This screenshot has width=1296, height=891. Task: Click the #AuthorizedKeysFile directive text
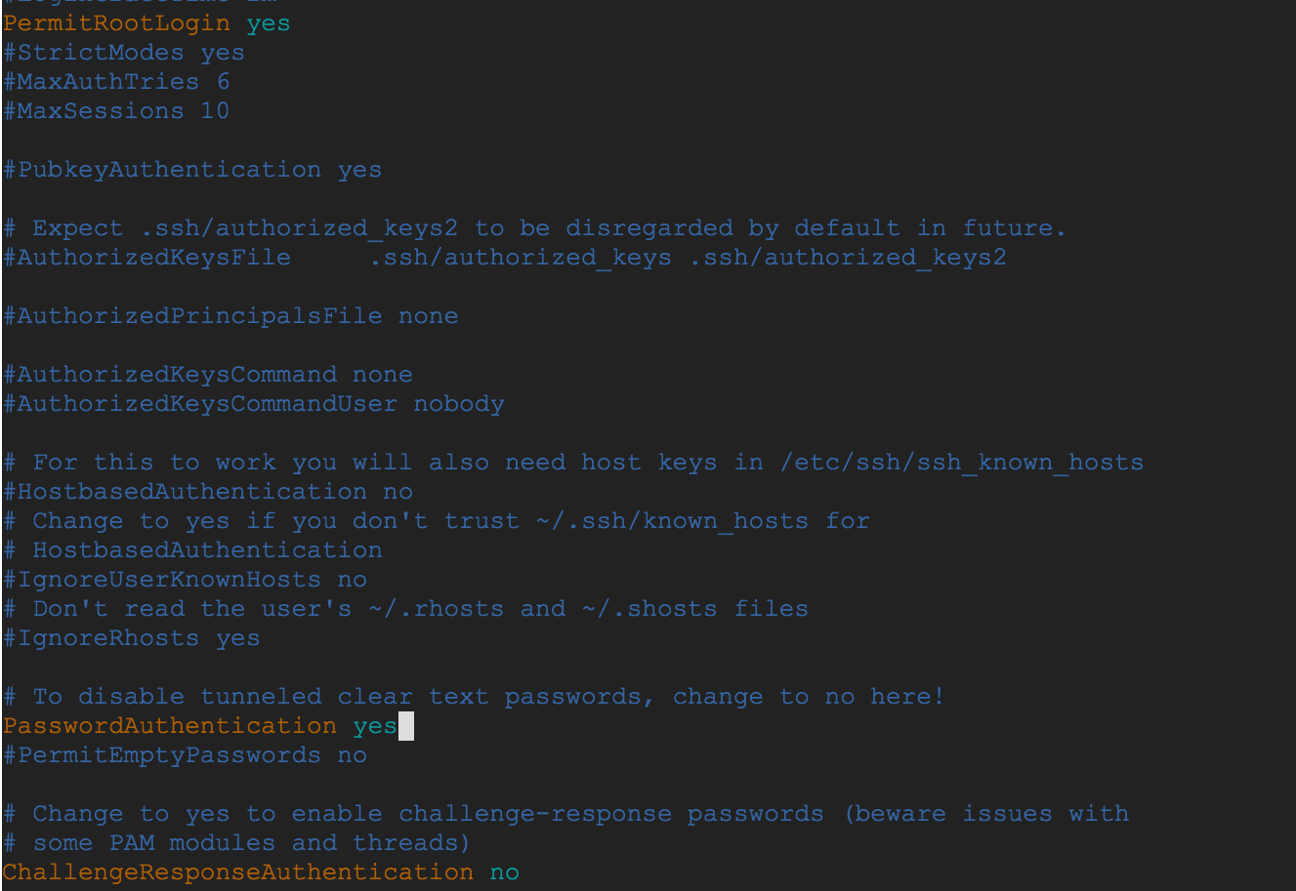147,258
